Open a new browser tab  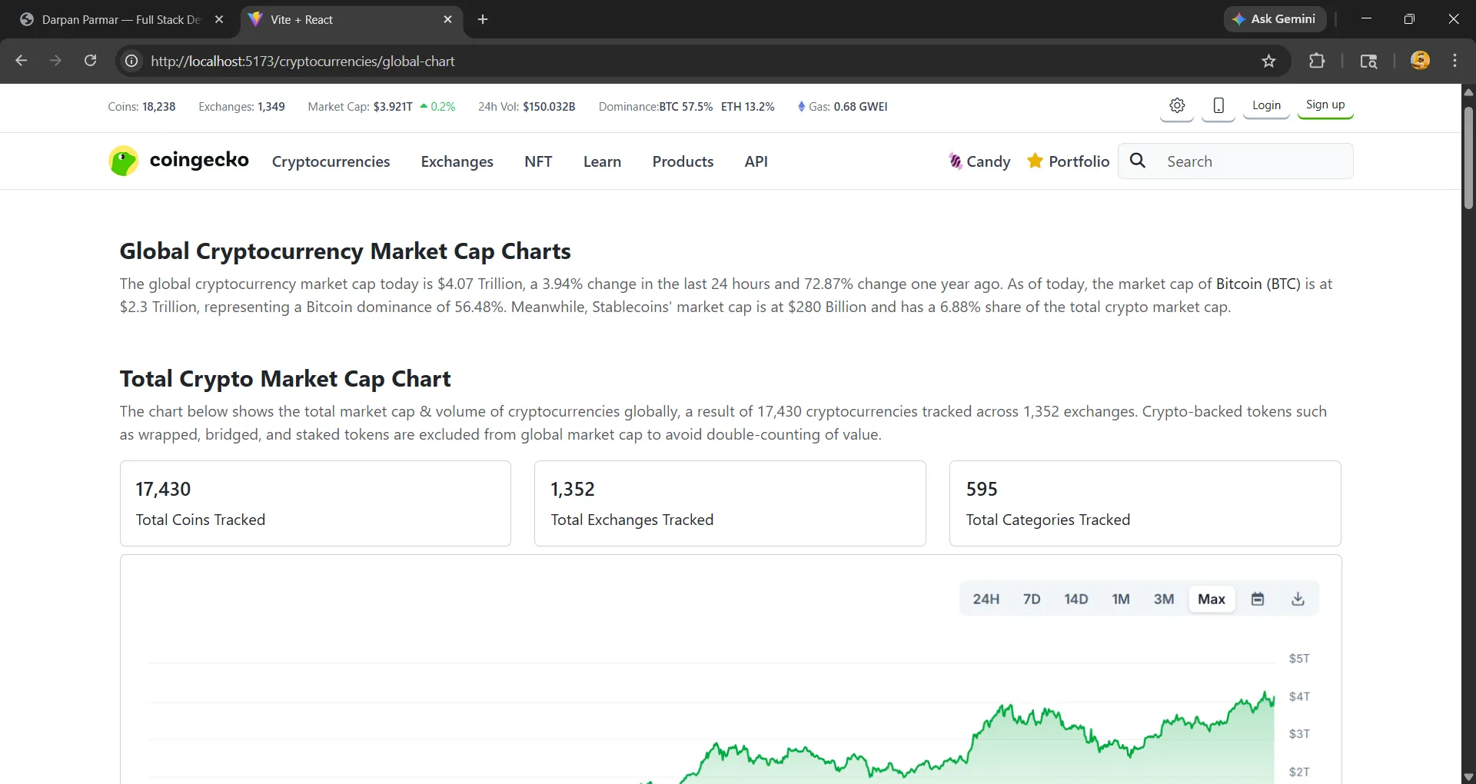pos(483,19)
